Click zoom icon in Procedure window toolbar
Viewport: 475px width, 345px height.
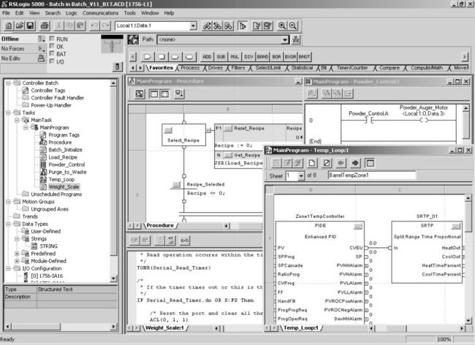(140, 94)
